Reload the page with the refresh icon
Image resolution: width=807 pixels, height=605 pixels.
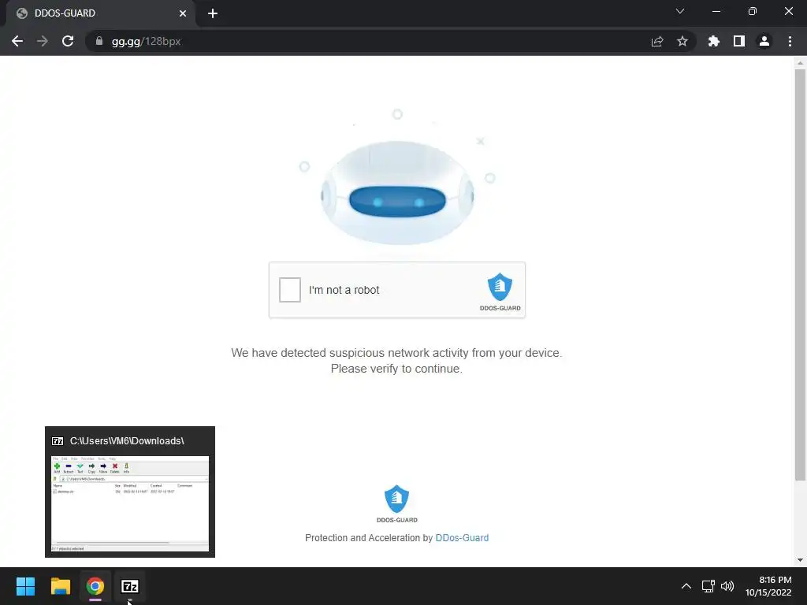pyautogui.click(x=68, y=41)
